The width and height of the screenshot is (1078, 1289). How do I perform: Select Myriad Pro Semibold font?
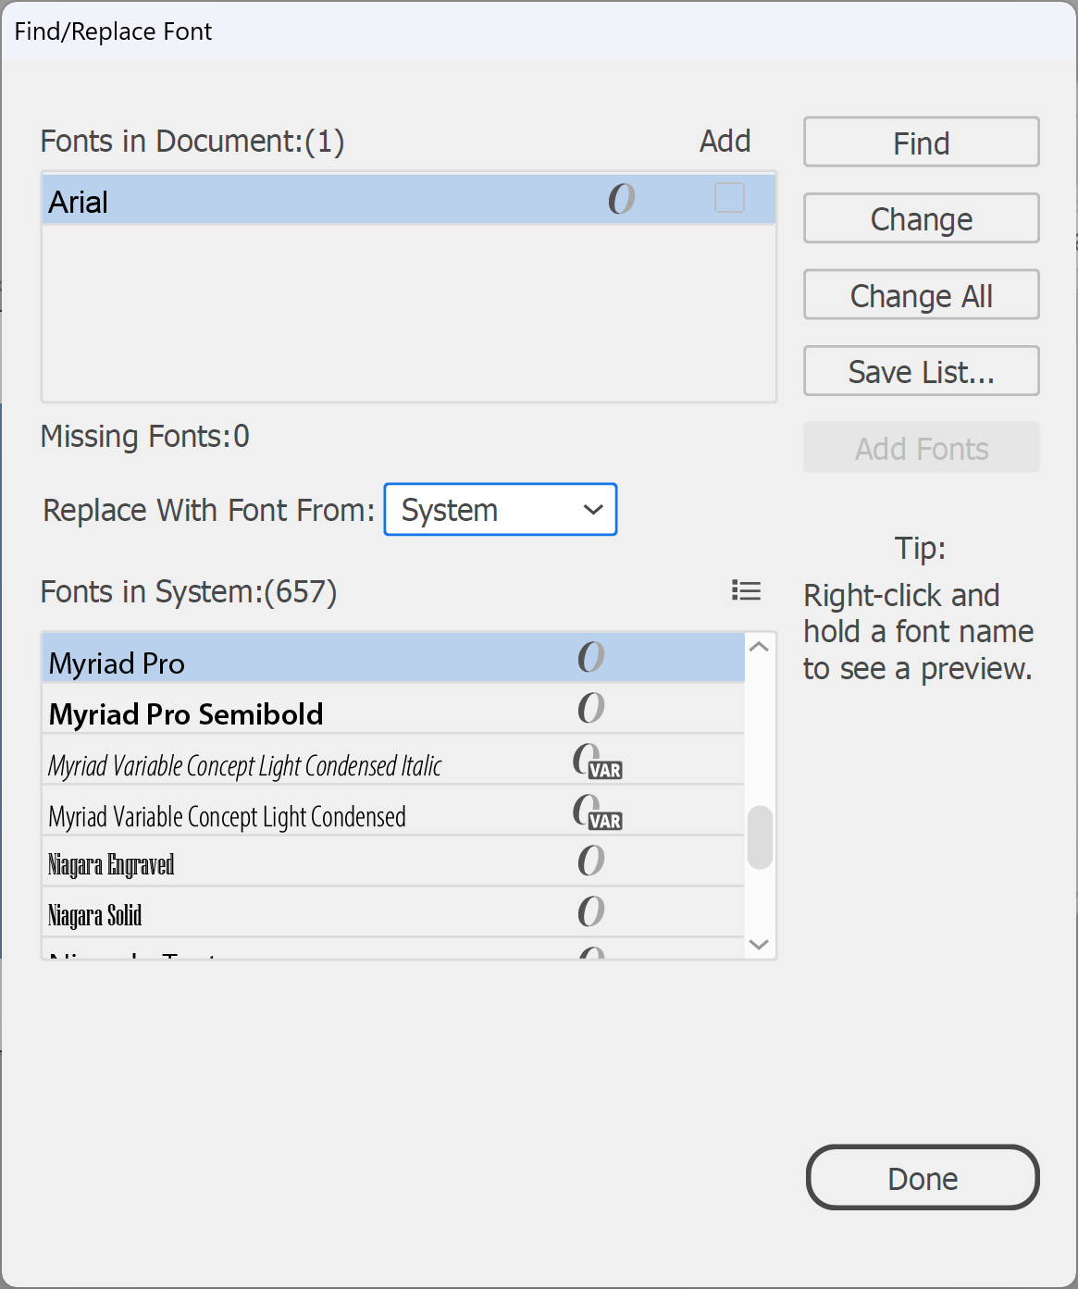tap(393, 710)
